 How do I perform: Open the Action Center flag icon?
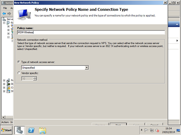[x=146, y=130]
